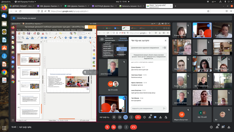Pick Line Color swatch in Impress drawing bar
The height and width of the screenshot is (132, 234).
[27, 38]
